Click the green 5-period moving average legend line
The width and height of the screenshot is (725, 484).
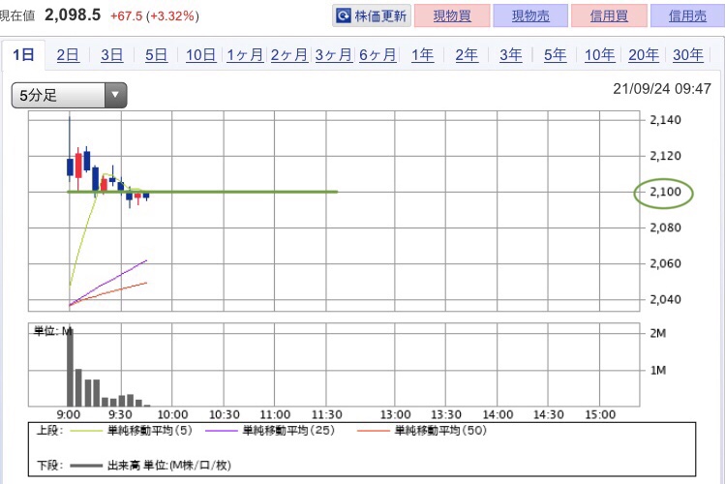tap(85, 431)
